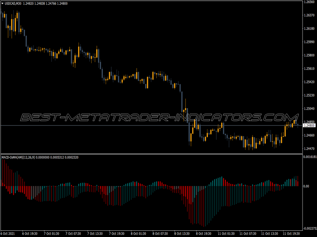The height and width of the screenshot is (237, 317).
Task: Select indicator scale minimum -0.0022752
Action: pos(310,229)
